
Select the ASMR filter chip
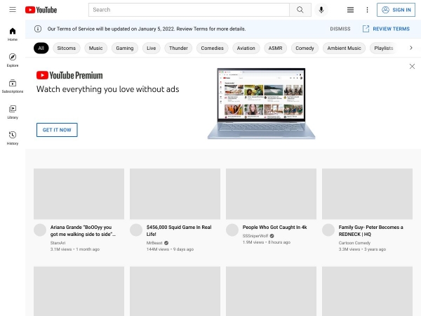coord(275,48)
